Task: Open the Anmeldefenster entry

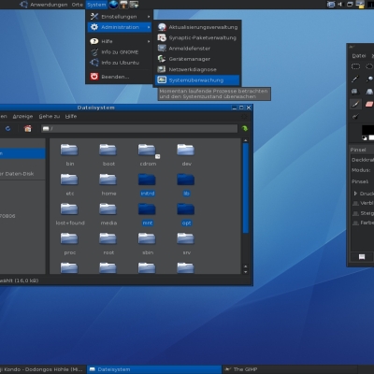Action: (197, 49)
